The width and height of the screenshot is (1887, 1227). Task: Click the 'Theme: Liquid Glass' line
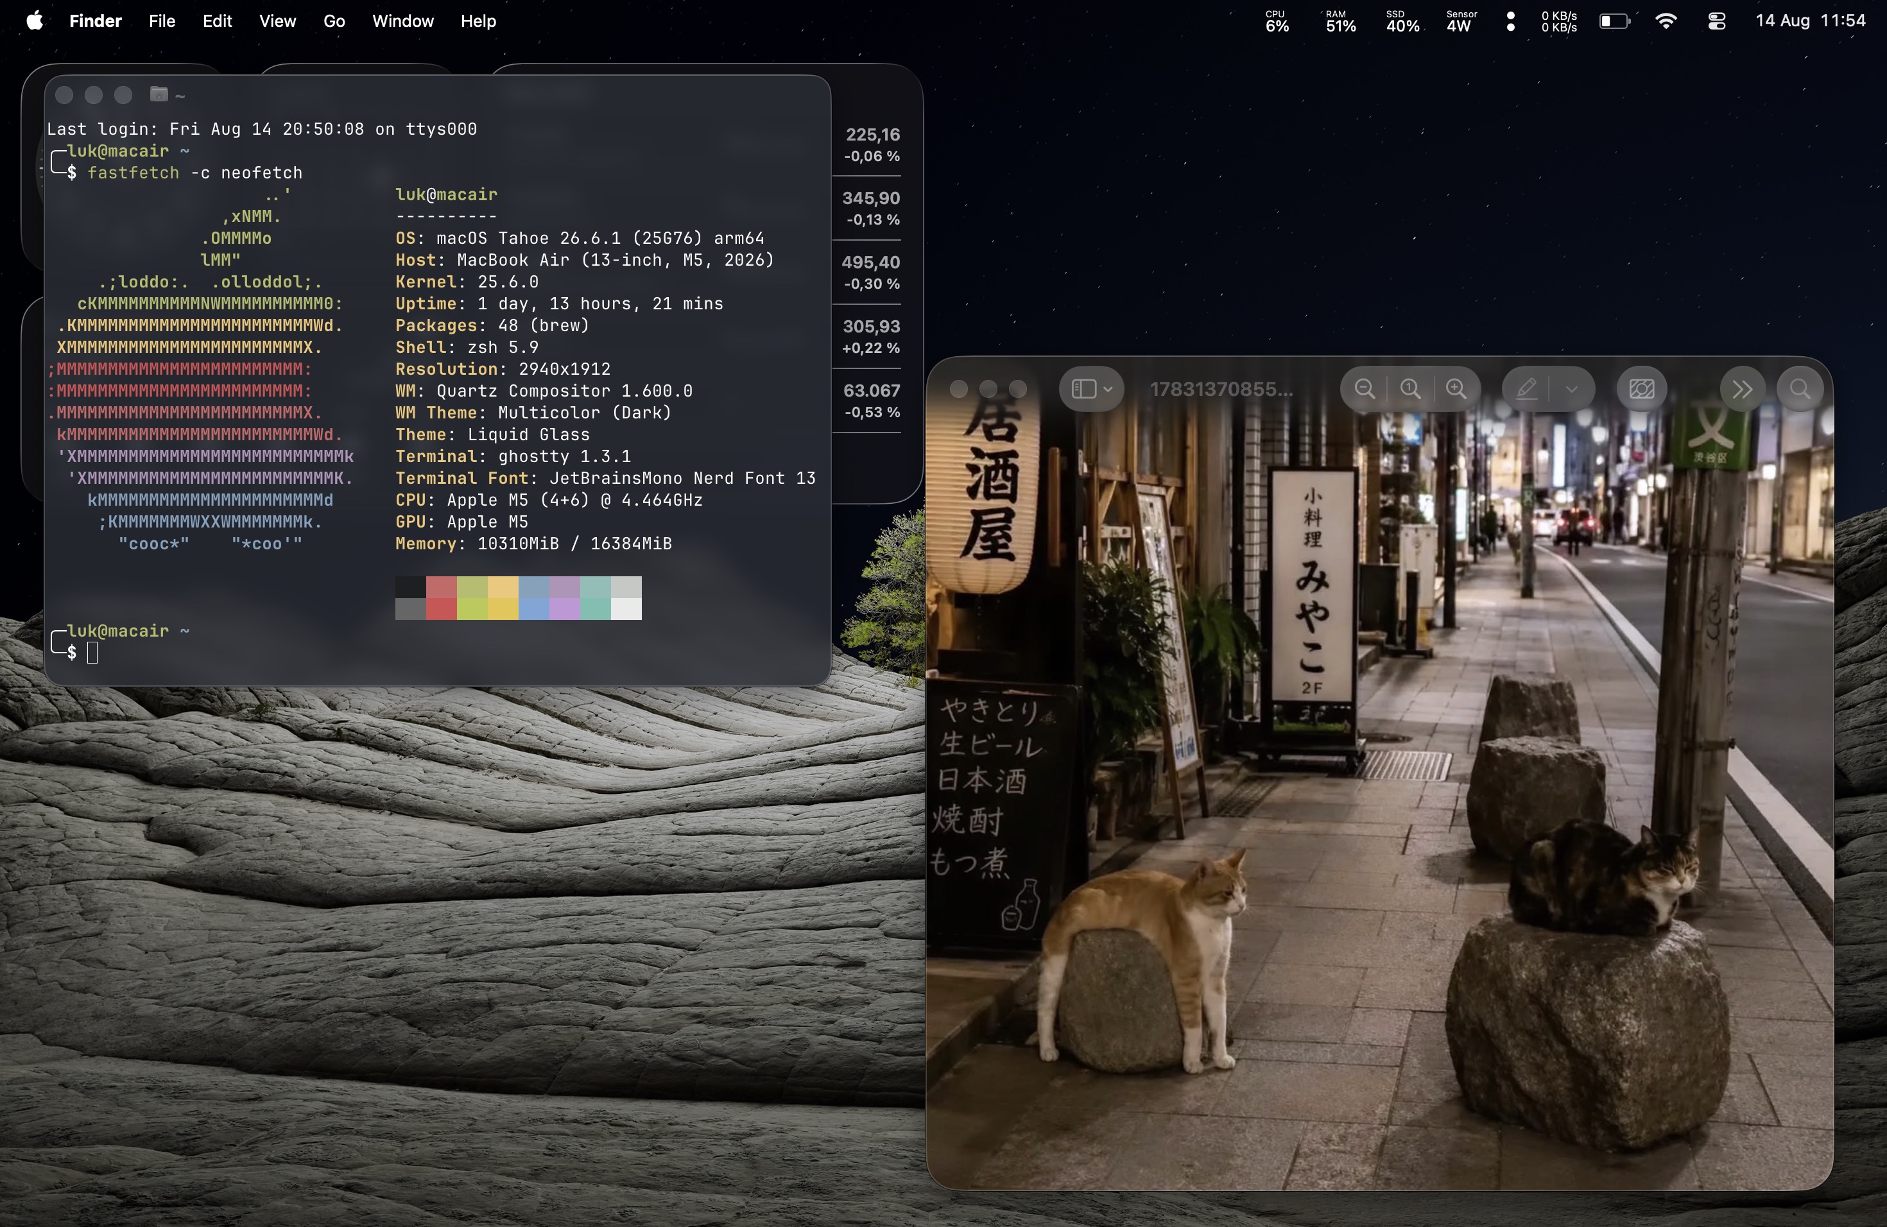[492, 434]
